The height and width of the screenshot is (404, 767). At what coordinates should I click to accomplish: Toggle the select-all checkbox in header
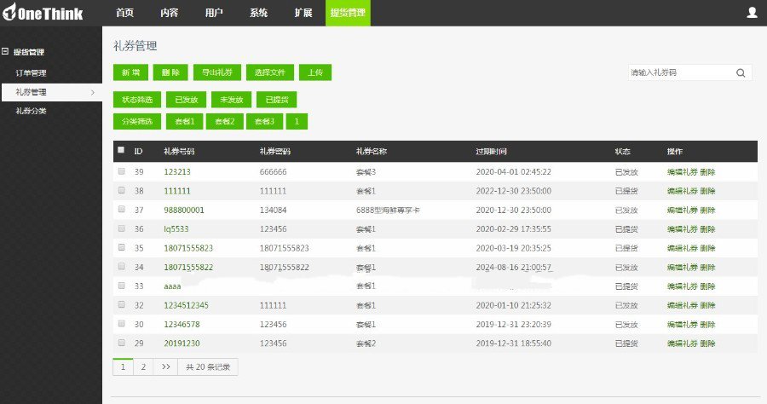121,150
